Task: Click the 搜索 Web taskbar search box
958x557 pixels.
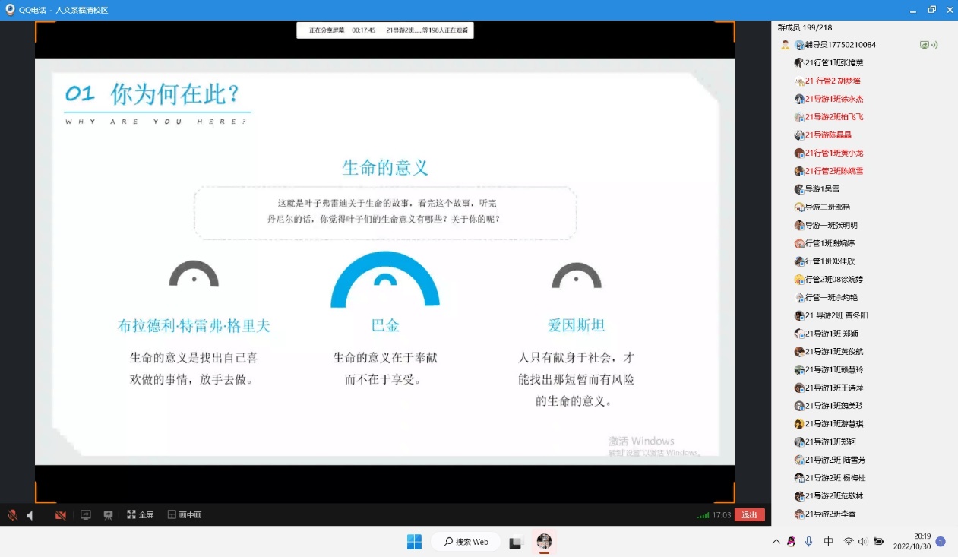Action: 465,542
